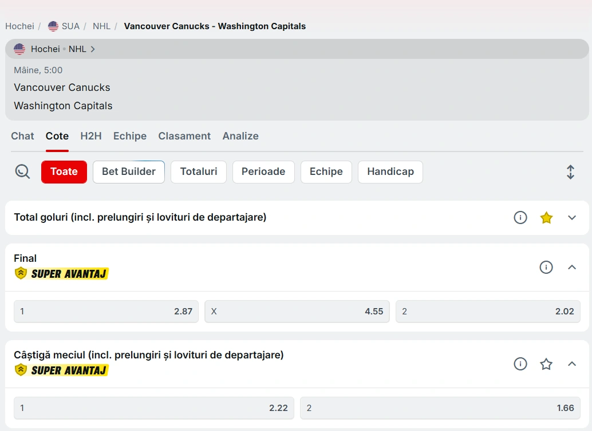The height and width of the screenshot is (431, 592).
Task: Go to NHL breadcrumb link
Action: pos(101,26)
